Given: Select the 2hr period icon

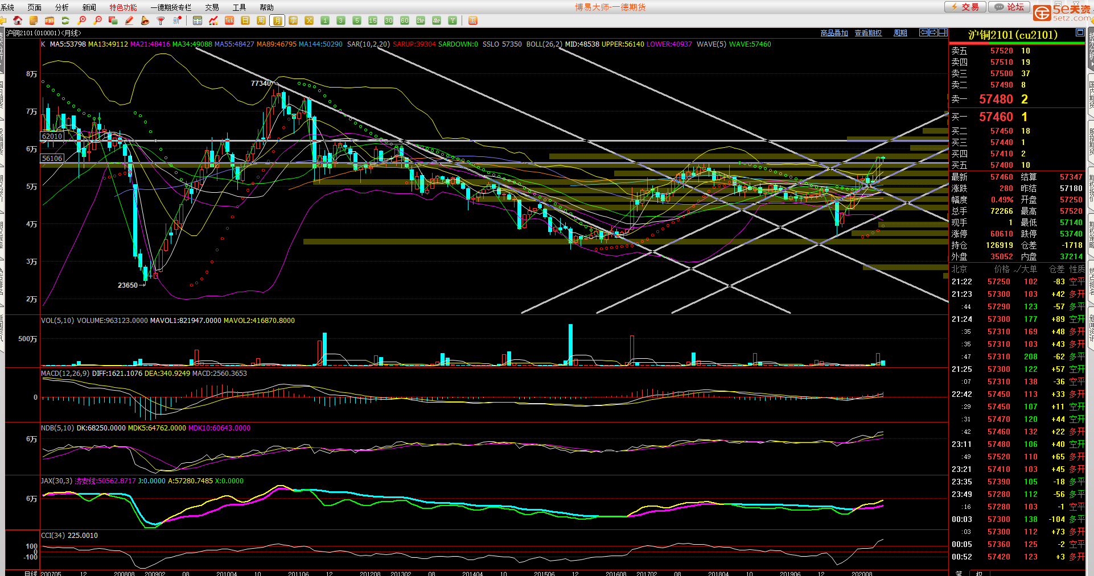Looking at the screenshot, I should pyautogui.click(x=421, y=20).
